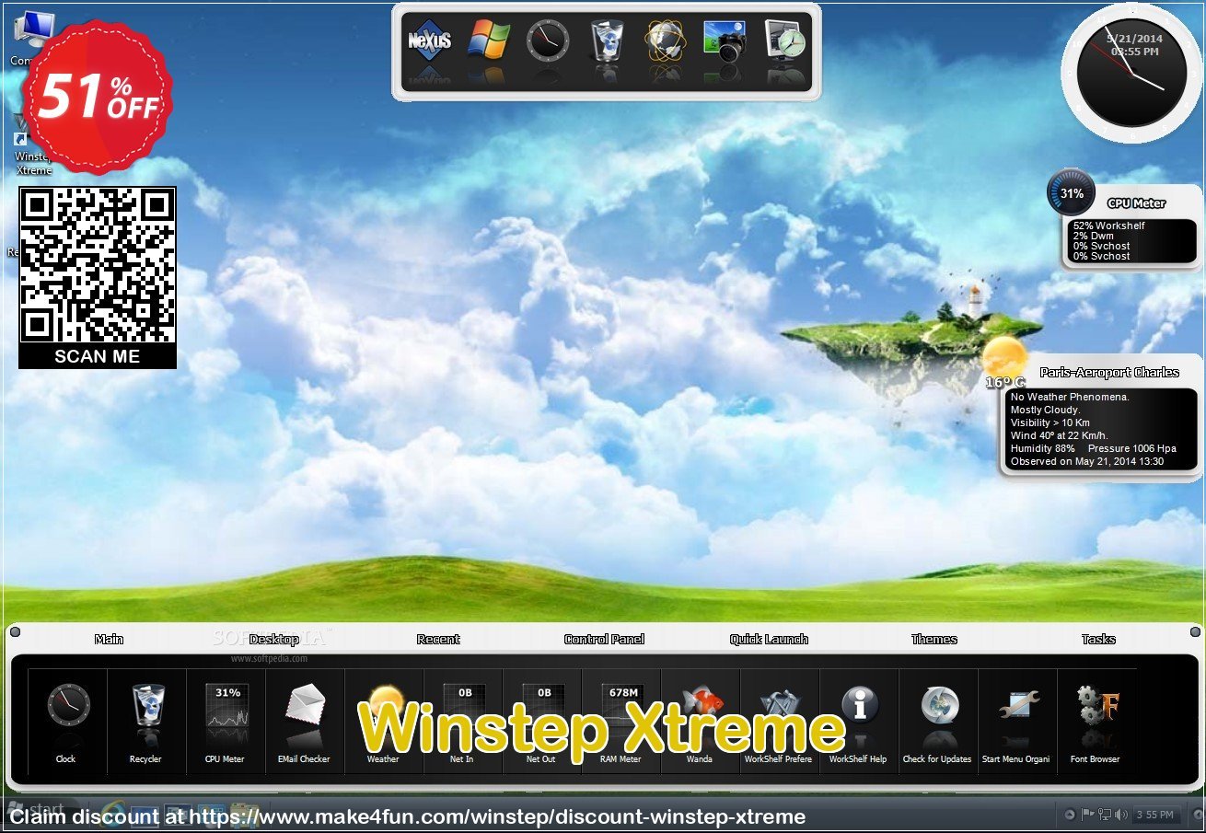Select the '2% Dwm' line in the CPU Meter widget
Viewport: 1206px width, 833px height.
1094,236
